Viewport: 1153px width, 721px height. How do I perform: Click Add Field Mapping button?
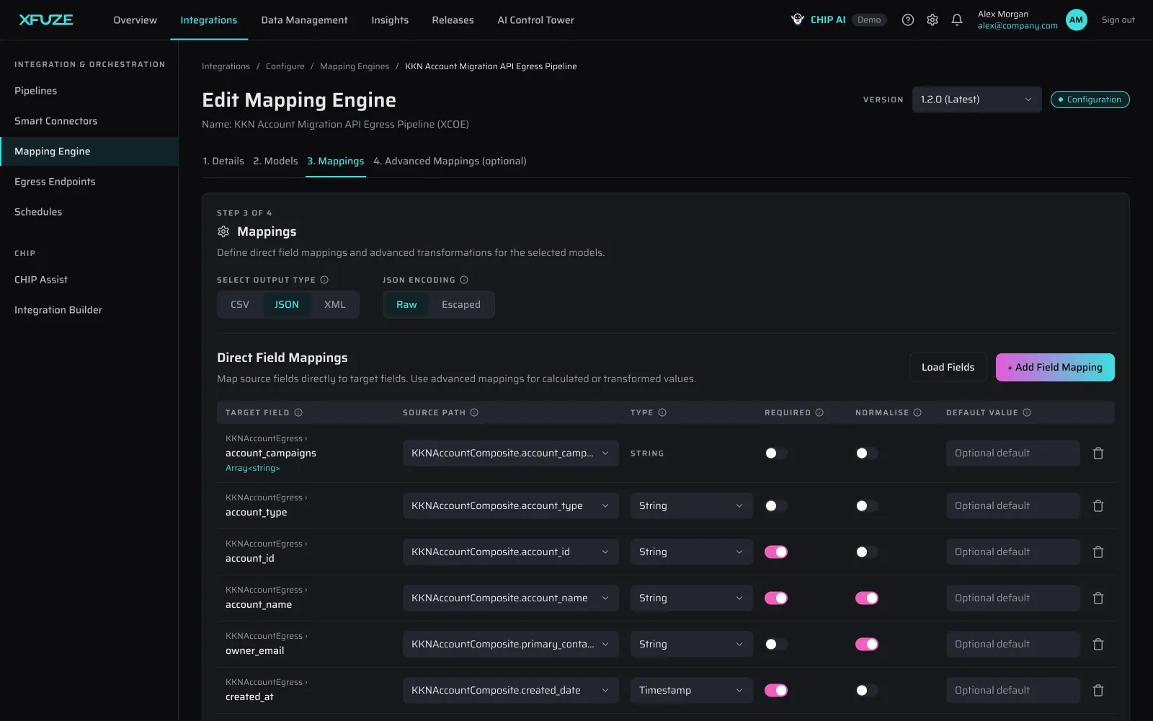pos(1055,367)
